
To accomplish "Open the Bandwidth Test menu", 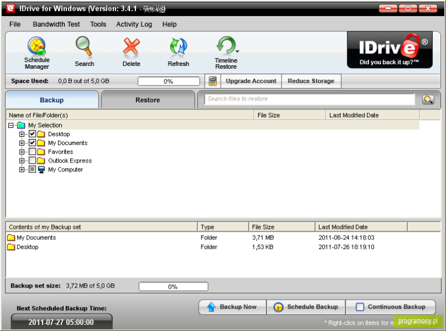I will coord(56,24).
